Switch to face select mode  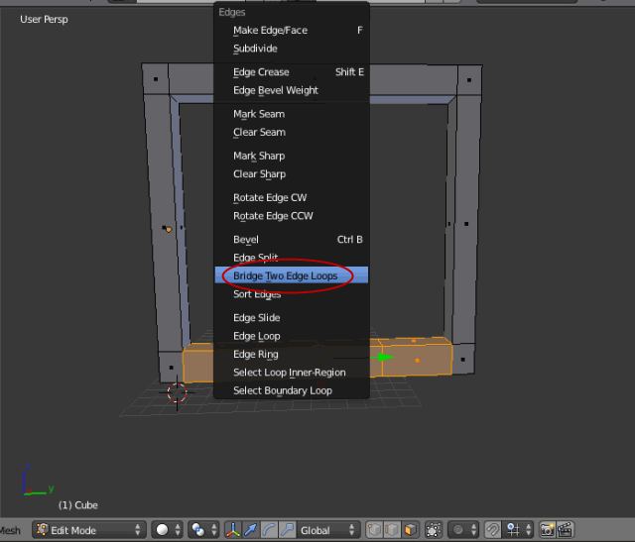click(410, 530)
